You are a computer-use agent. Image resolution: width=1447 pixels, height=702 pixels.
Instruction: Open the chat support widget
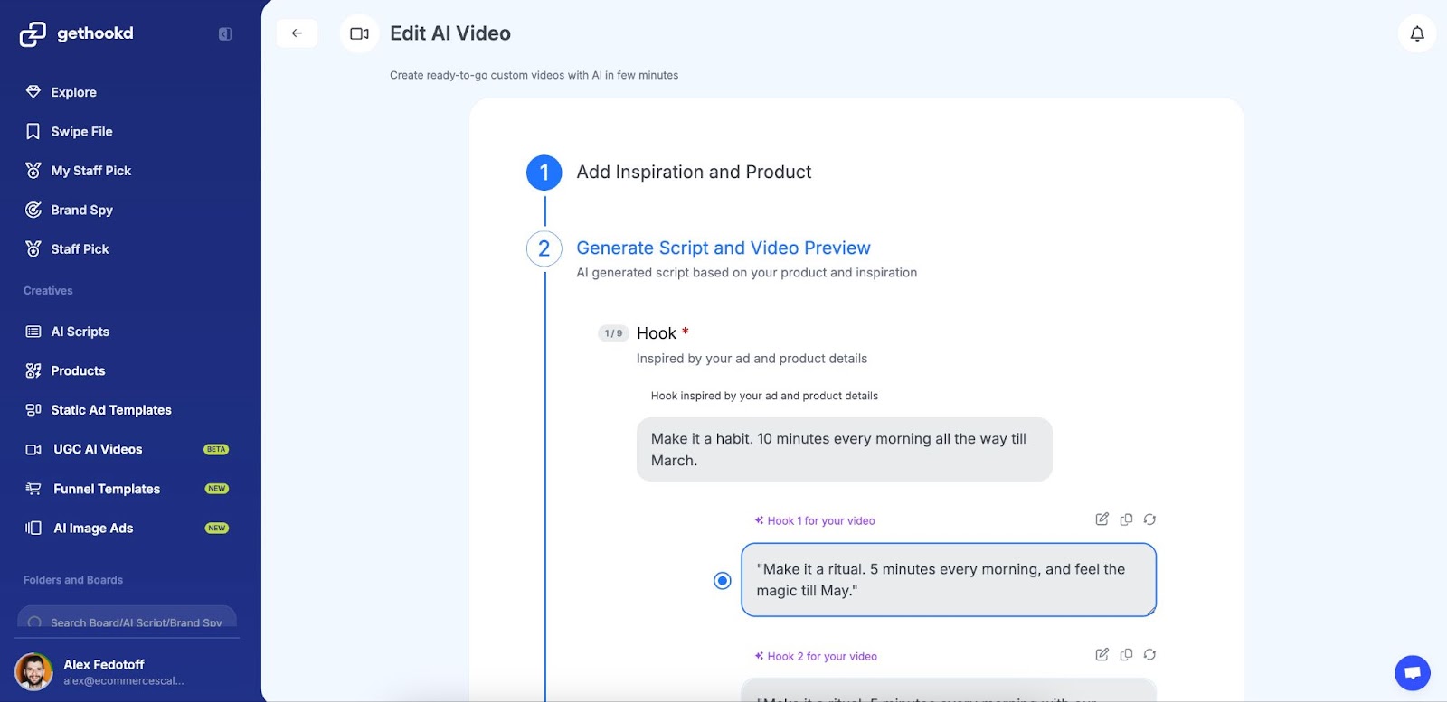coord(1412,672)
